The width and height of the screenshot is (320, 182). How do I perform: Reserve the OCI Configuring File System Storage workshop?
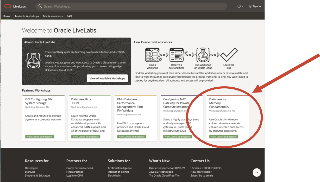40,136
